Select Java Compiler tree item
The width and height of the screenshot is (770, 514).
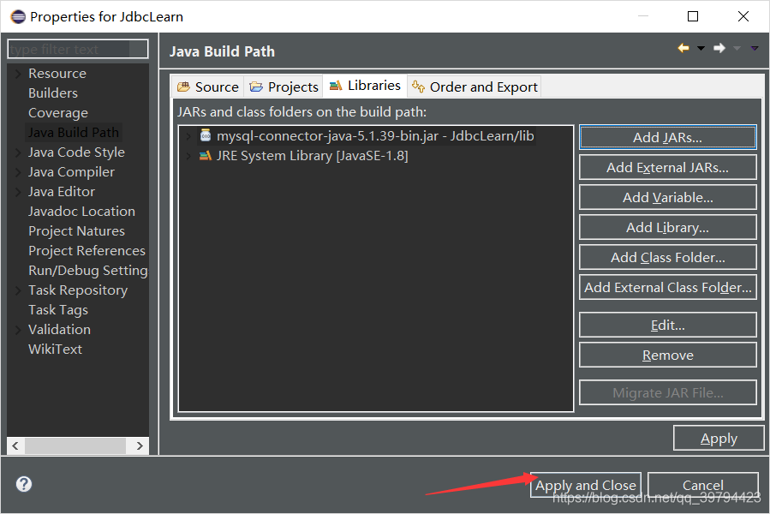tap(71, 171)
